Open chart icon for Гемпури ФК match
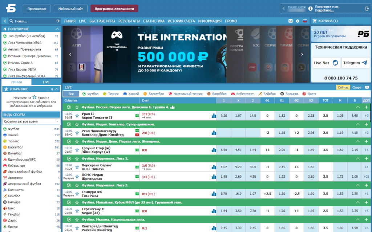The image size is (372, 232). (x=214, y=194)
